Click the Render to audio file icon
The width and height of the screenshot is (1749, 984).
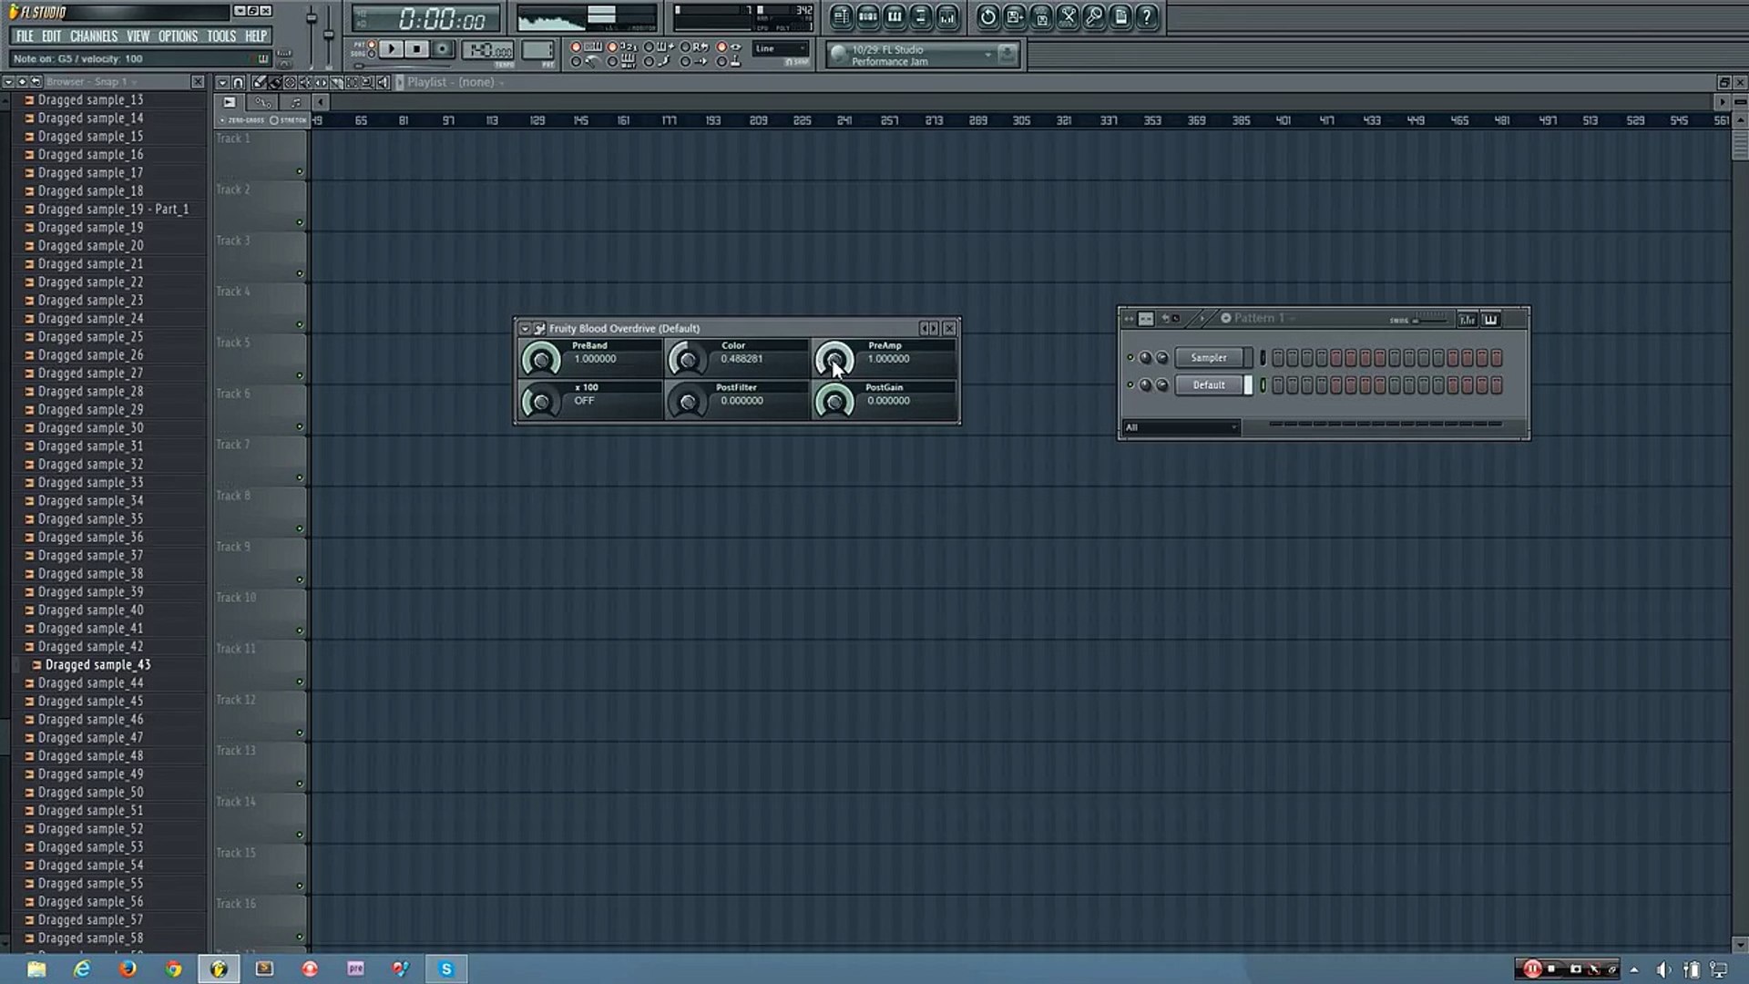(1041, 16)
